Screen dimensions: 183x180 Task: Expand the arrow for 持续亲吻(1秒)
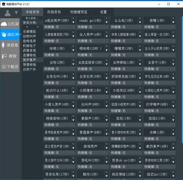(x=73, y=120)
